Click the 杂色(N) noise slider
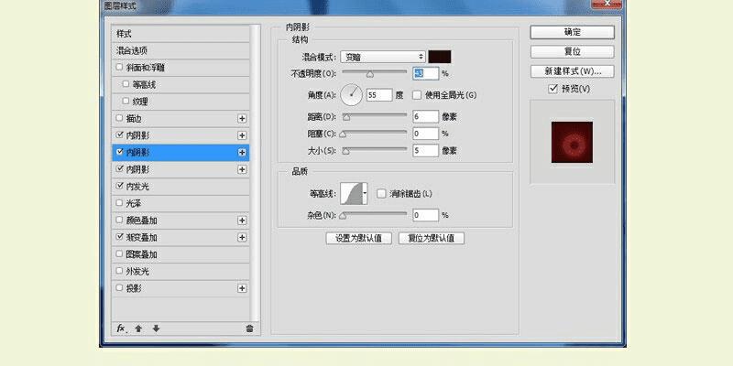The width and height of the screenshot is (733, 366). point(375,215)
